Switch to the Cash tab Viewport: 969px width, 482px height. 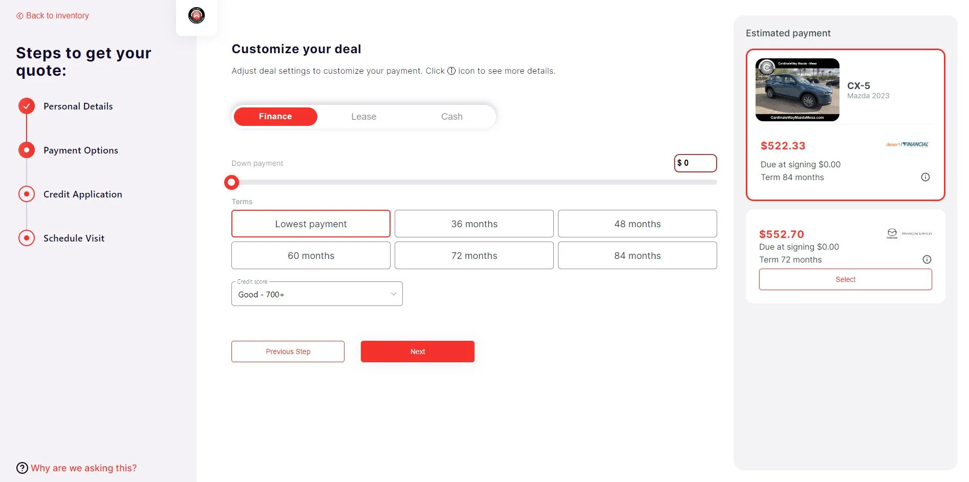click(451, 117)
